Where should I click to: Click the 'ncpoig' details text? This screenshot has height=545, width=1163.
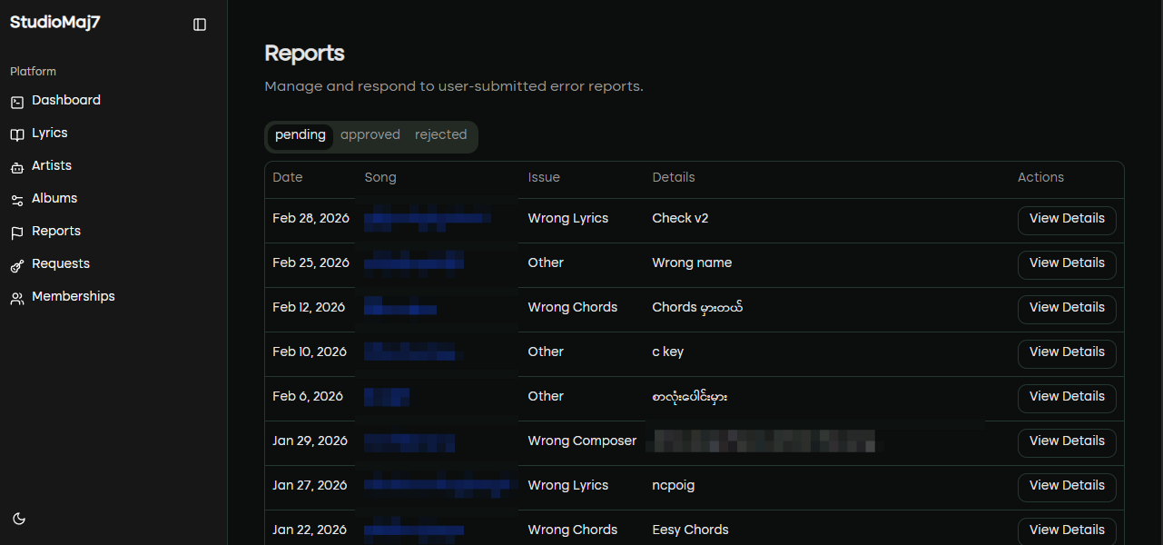click(x=673, y=486)
